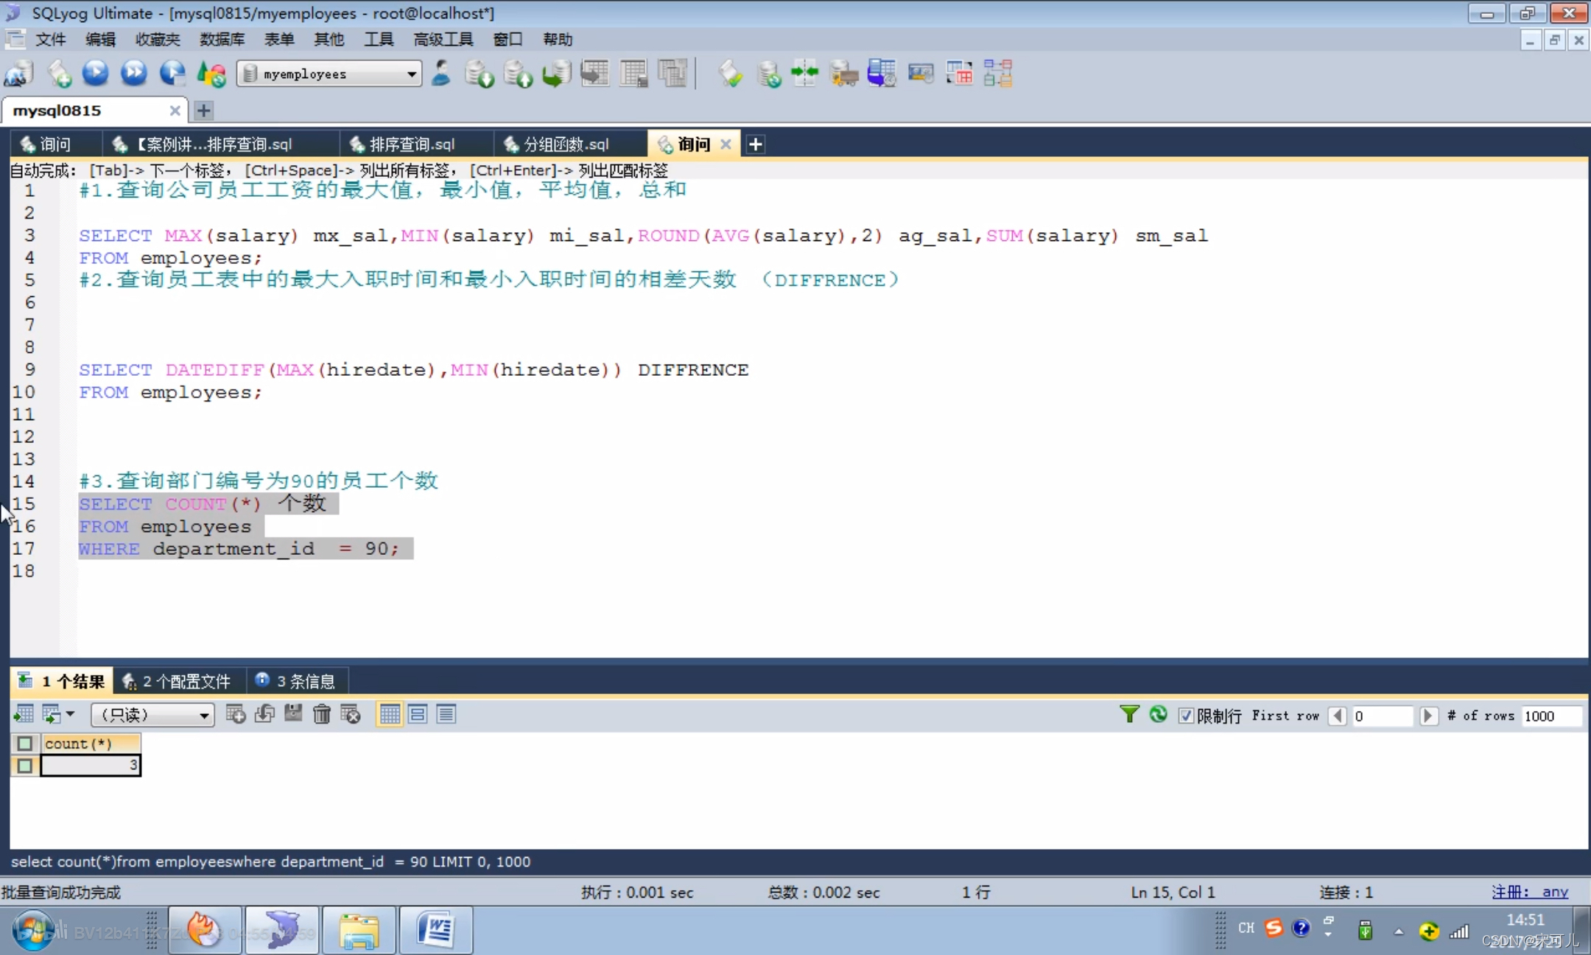Viewport: 1591px width, 955px height.
Task: Check the select-all checkbox in result header
Action: coord(24,744)
